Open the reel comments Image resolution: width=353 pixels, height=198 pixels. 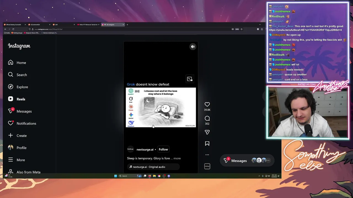207,118
